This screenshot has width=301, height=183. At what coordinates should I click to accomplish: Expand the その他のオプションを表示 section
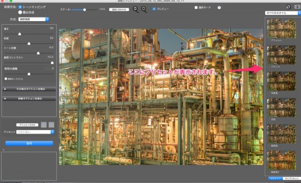pos(29,89)
